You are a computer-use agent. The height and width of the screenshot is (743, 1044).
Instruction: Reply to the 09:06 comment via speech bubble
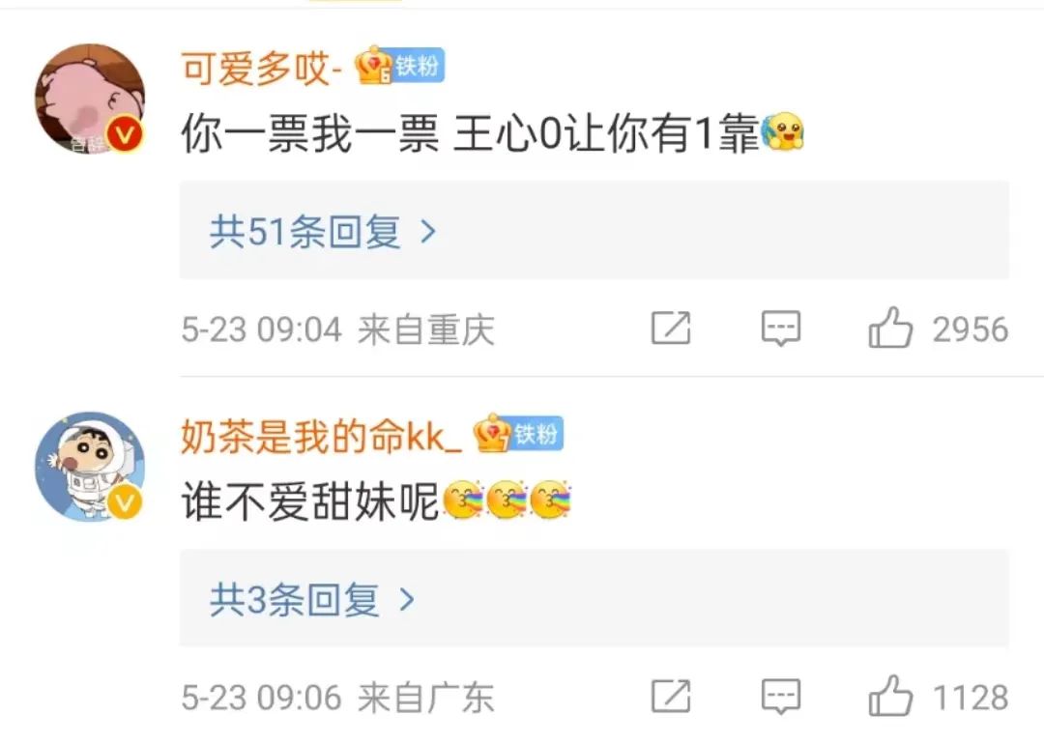(x=780, y=697)
